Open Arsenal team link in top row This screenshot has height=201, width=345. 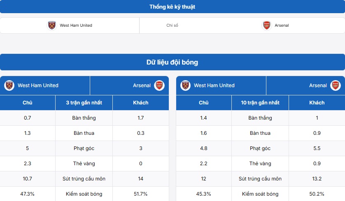(x=282, y=25)
